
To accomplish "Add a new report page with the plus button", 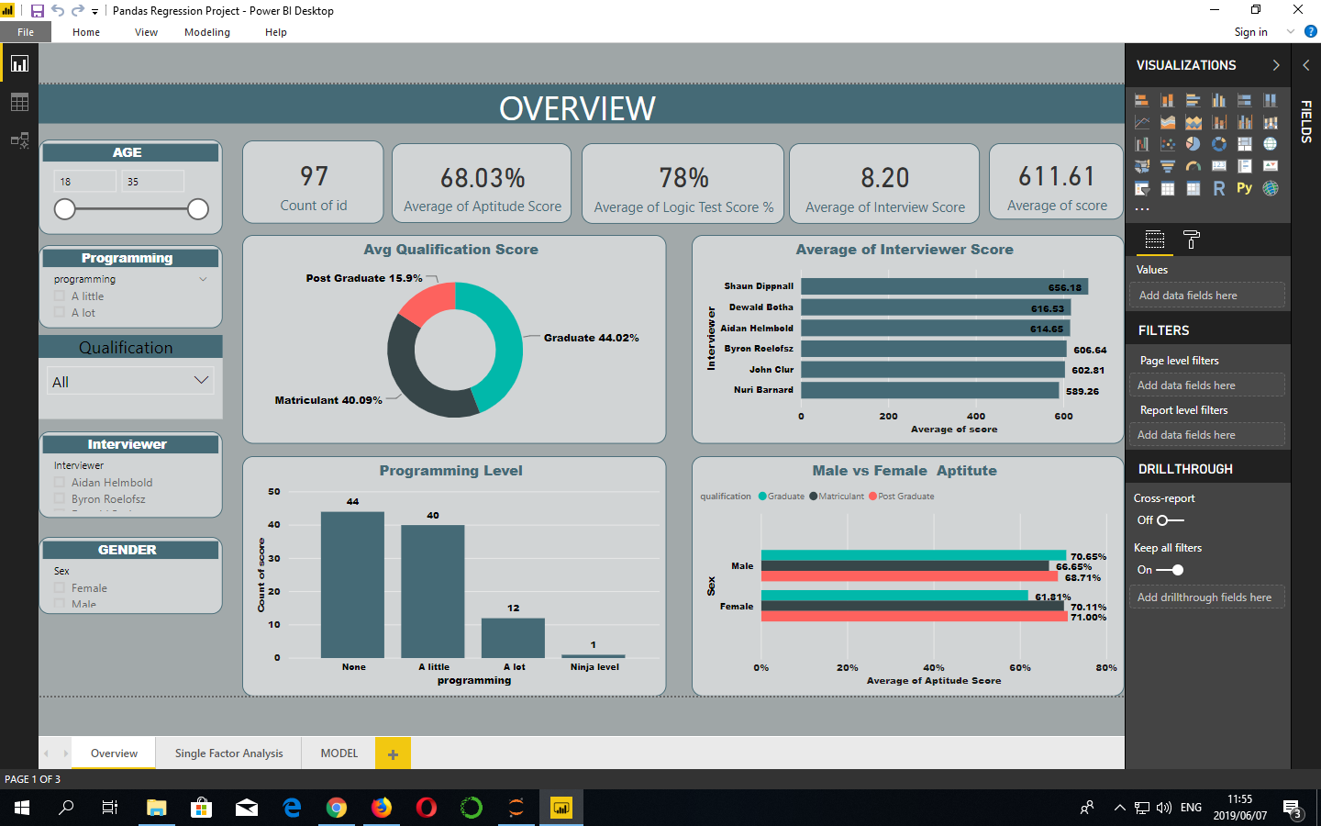I will pos(393,753).
